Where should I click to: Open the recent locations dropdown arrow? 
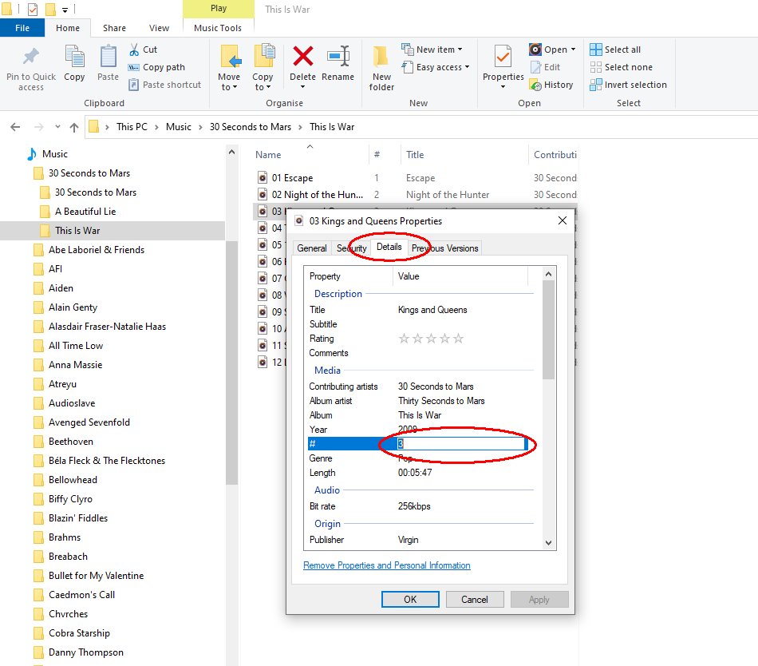tap(57, 127)
